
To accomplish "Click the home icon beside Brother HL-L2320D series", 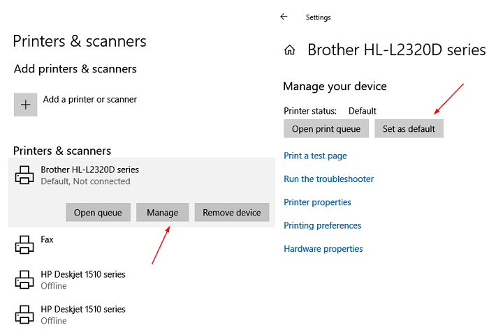I will [x=289, y=50].
